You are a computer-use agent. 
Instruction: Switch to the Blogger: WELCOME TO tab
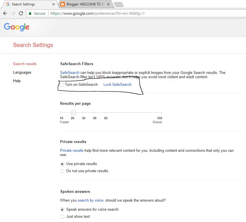click(86, 4)
